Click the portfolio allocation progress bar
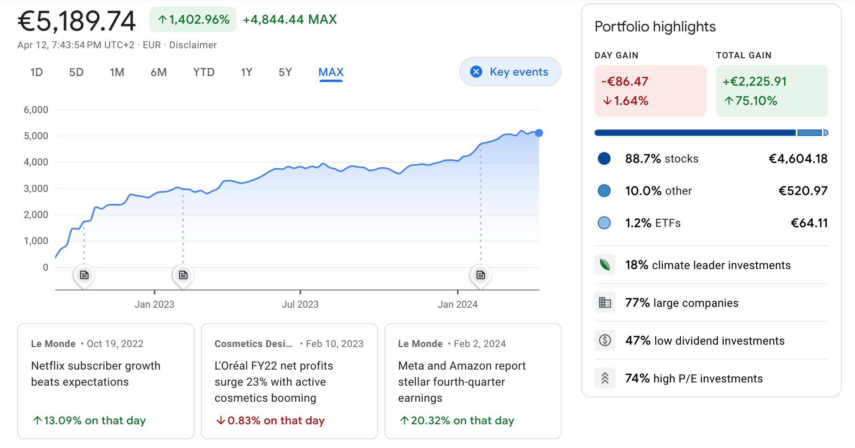Image resolution: width=855 pixels, height=448 pixels. 710,132
